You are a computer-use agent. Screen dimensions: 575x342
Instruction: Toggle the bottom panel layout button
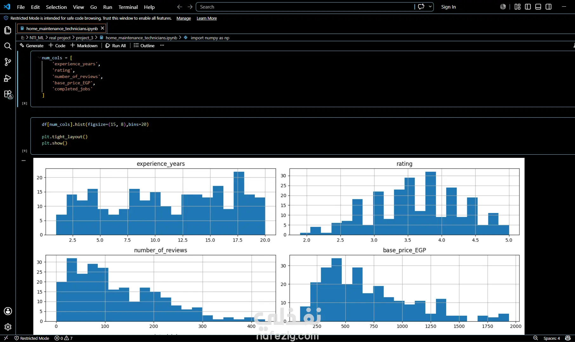538,7
